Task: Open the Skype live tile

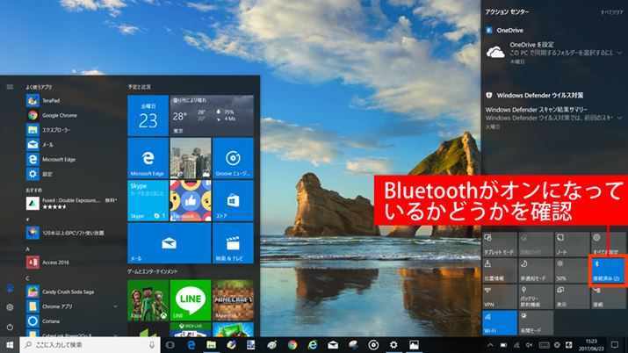Action: 147,199
